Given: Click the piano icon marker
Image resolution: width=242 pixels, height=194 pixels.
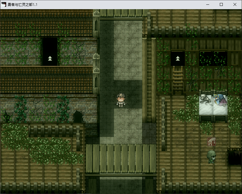Looking at the screenshot, I should [x=212, y=142].
